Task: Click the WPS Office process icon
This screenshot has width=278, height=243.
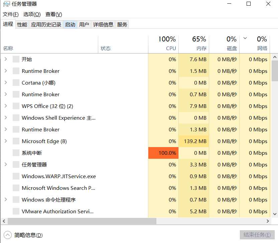Action: 16,106
